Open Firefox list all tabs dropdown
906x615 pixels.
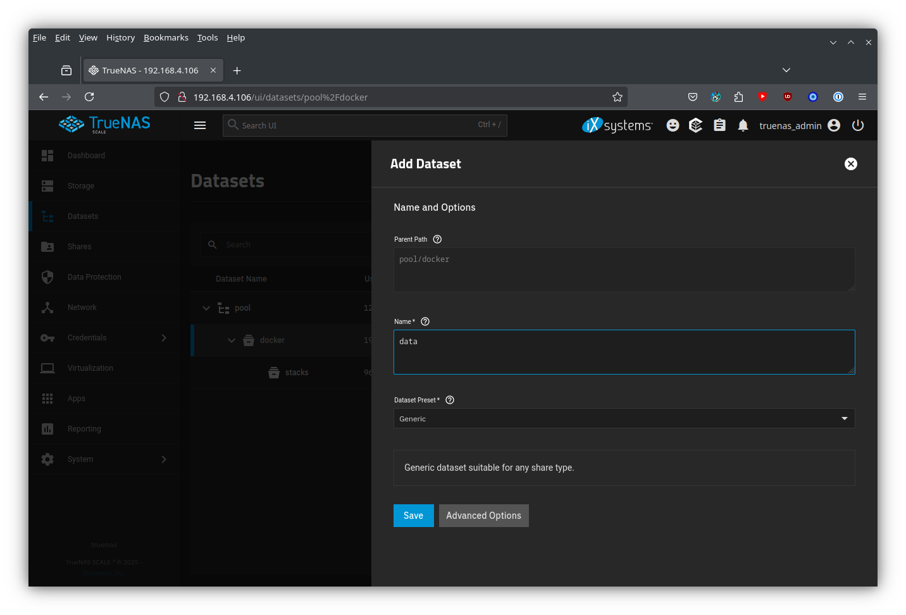click(x=786, y=70)
